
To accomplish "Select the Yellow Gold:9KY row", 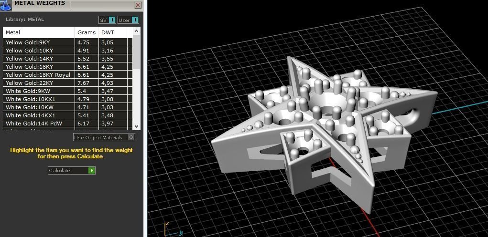I will [x=67, y=42].
